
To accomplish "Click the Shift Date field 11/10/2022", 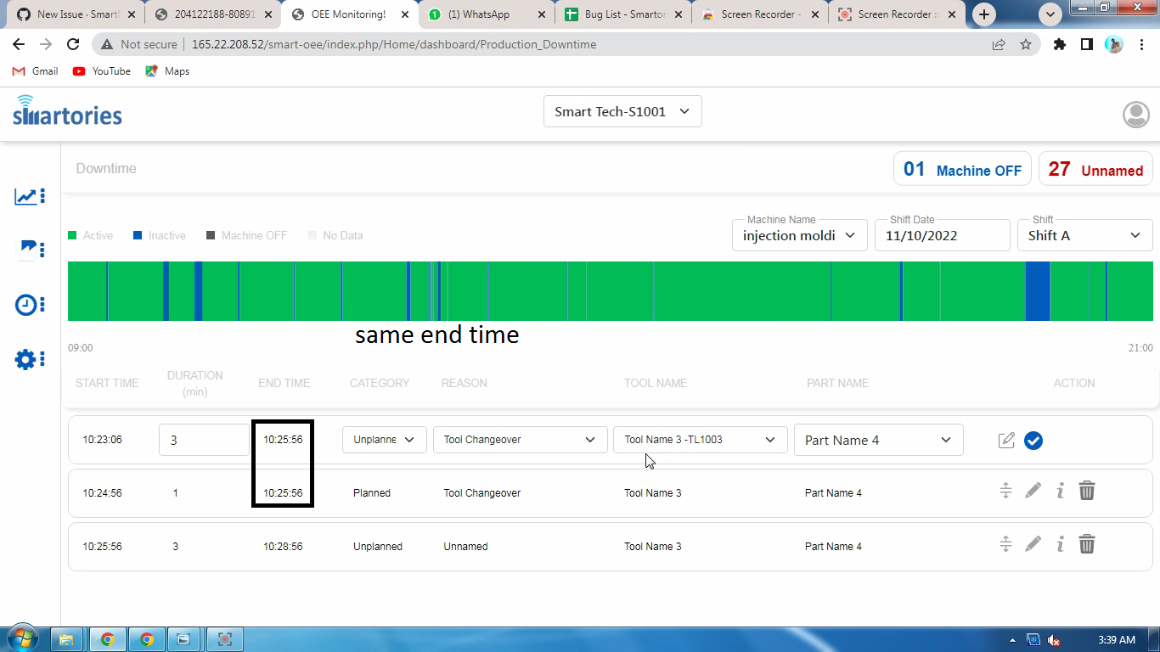I will [942, 235].
